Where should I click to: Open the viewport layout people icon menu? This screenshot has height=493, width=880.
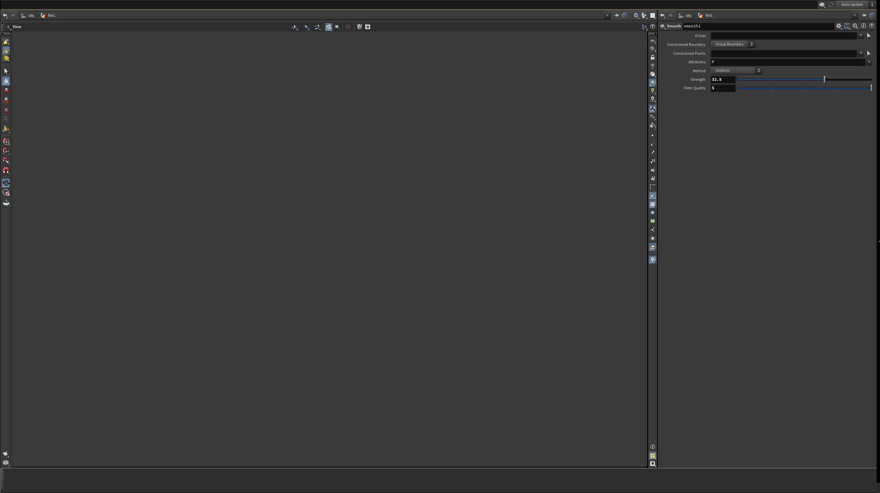pyautogui.click(x=644, y=27)
